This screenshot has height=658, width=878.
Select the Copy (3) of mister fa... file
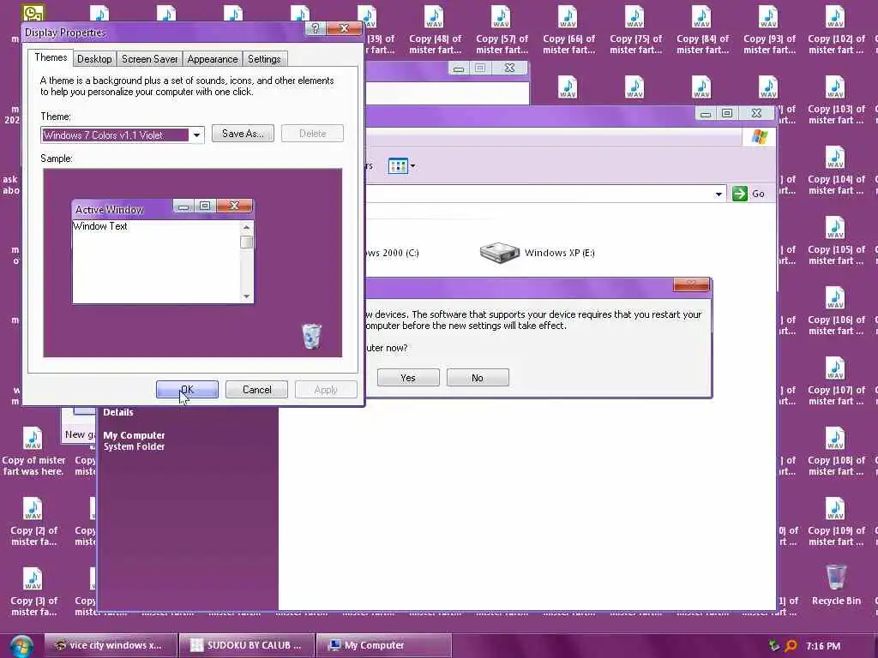33,592
